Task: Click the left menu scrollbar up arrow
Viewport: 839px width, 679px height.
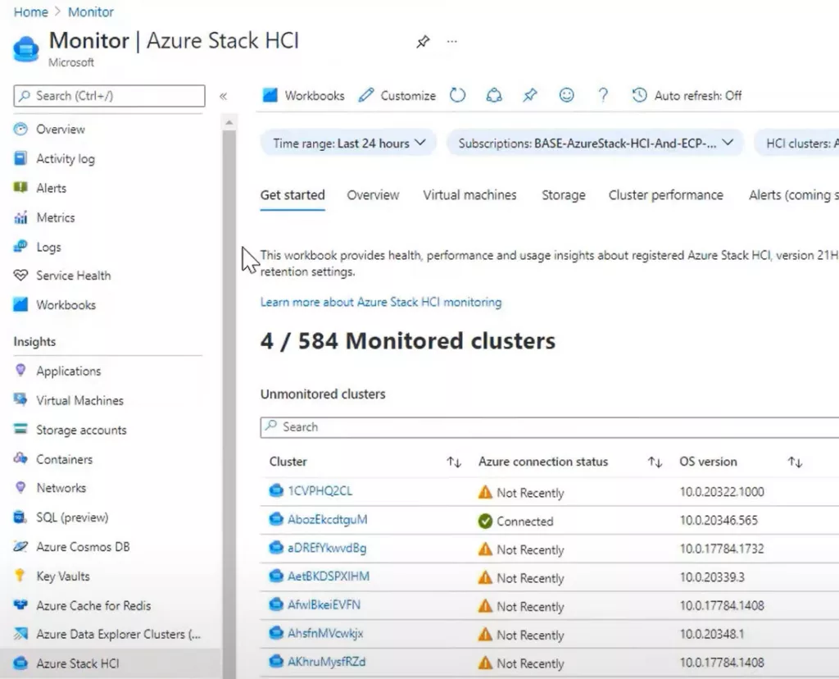Action: pyautogui.click(x=229, y=123)
